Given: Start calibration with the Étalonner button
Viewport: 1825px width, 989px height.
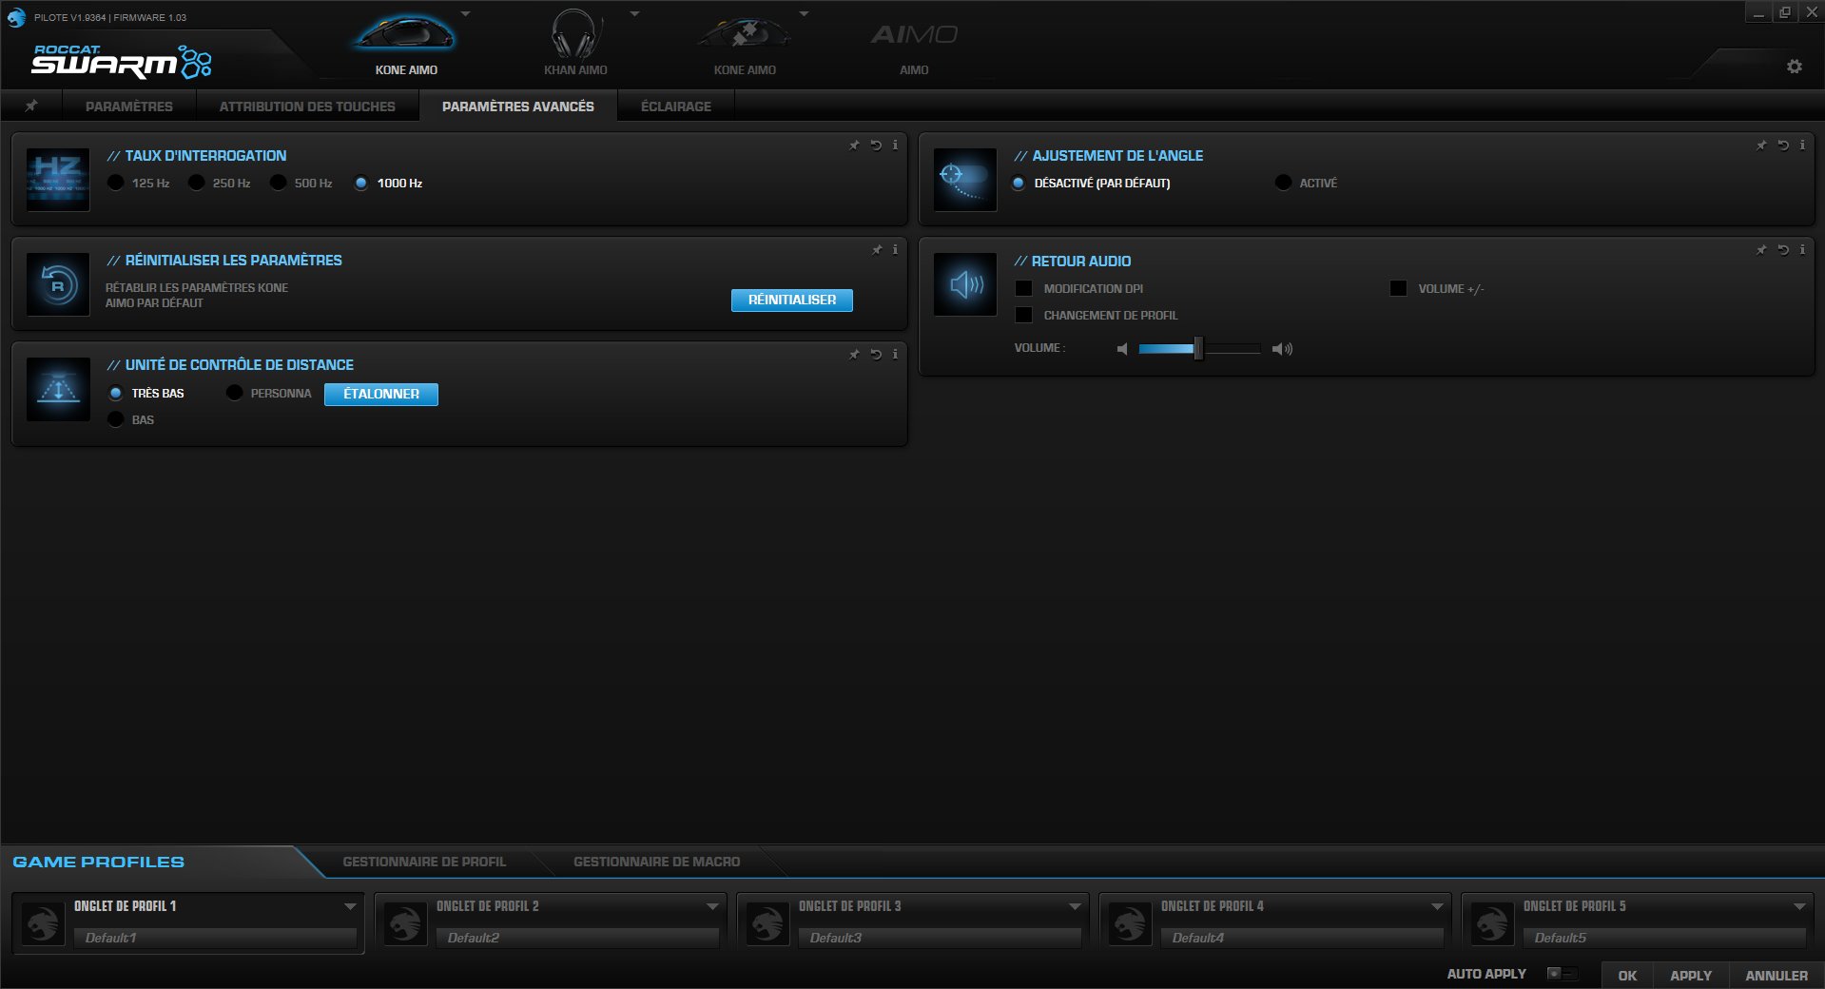Looking at the screenshot, I should tap(380, 393).
